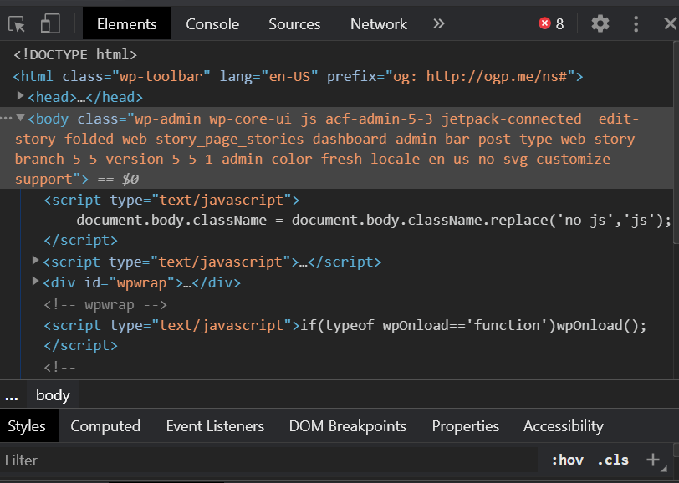
Task: Open the Styles pane tab
Action: pos(27,426)
